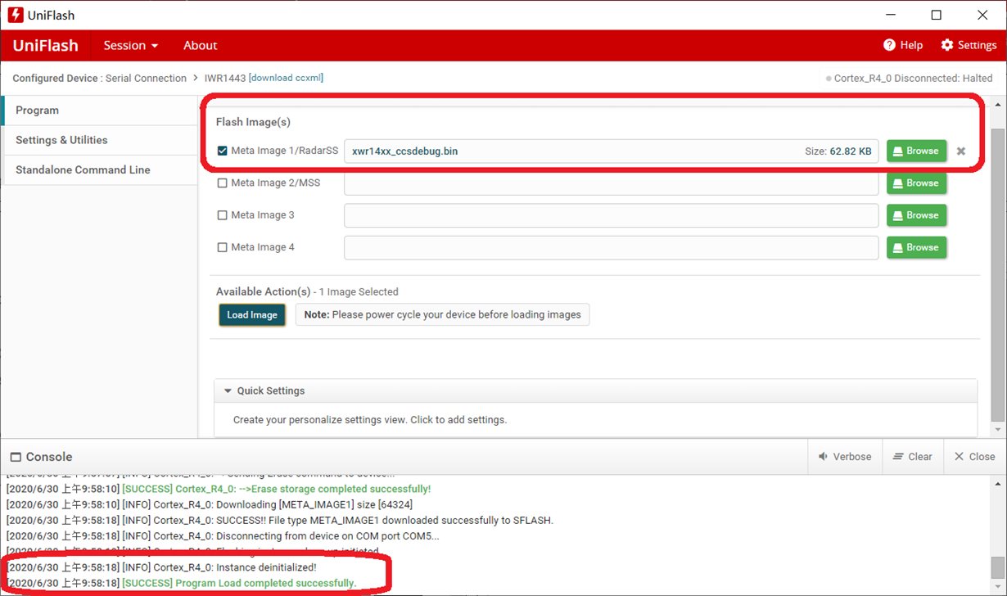Click "Disconnecting from device on COM port COM5" line
The width and height of the screenshot is (1007, 596).
point(223,535)
